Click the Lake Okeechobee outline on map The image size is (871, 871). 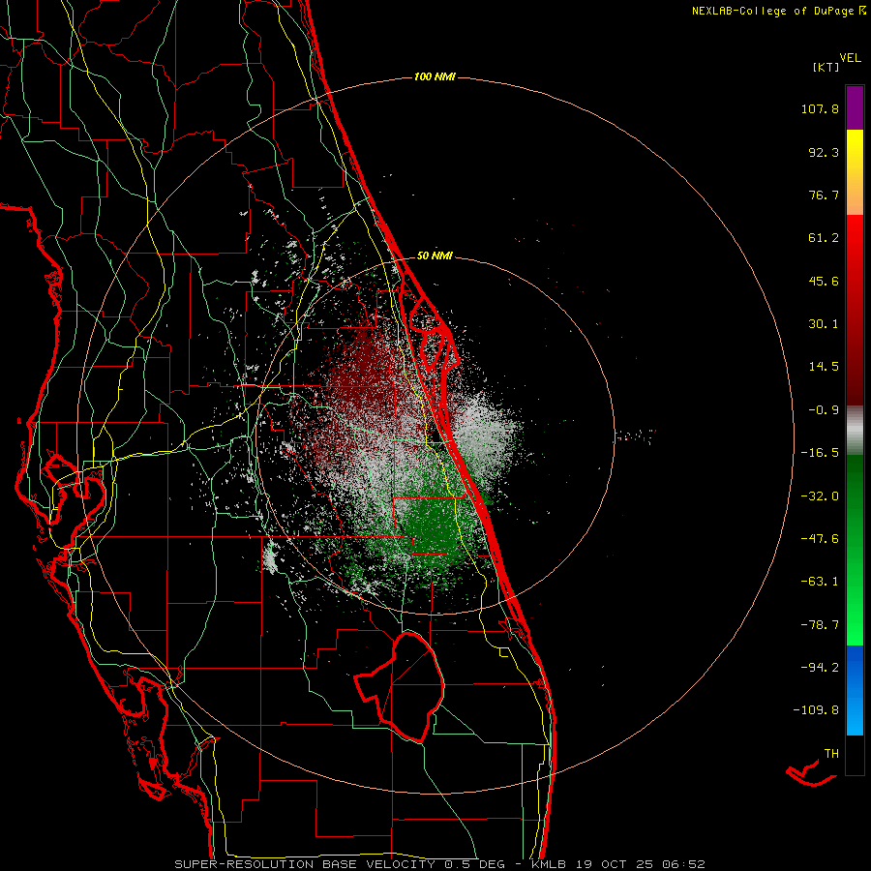401,687
